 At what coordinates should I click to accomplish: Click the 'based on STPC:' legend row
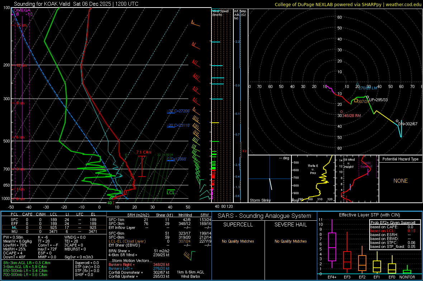[x=393, y=243]
